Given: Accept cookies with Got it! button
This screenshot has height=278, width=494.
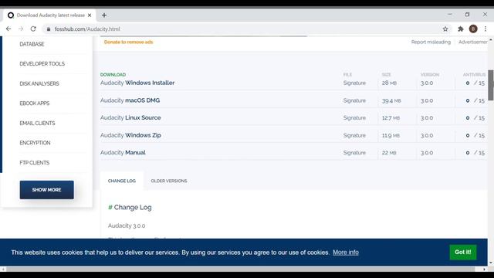Looking at the screenshot, I should pos(463,253).
